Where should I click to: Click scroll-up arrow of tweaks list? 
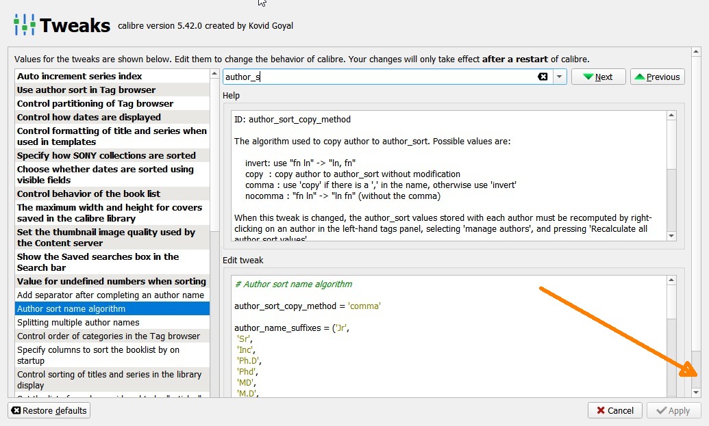point(214,74)
